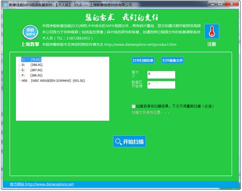Click the 打开镜像文件 button
The height and width of the screenshot is (191, 242).
click(x=172, y=61)
